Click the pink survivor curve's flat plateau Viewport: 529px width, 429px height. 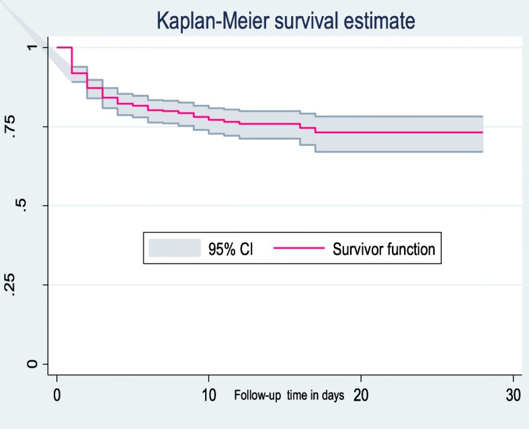[x=403, y=132]
